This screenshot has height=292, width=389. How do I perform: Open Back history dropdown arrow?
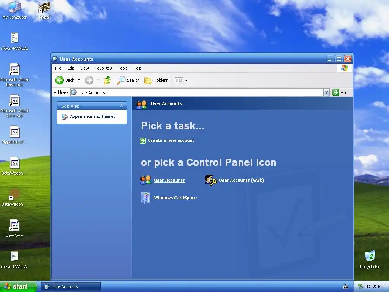click(x=79, y=80)
